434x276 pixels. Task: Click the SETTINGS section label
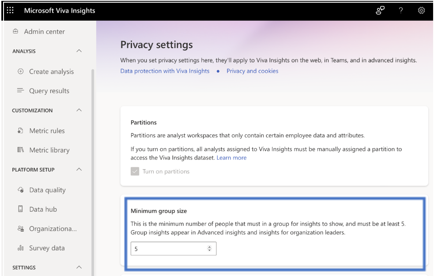point(24,268)
